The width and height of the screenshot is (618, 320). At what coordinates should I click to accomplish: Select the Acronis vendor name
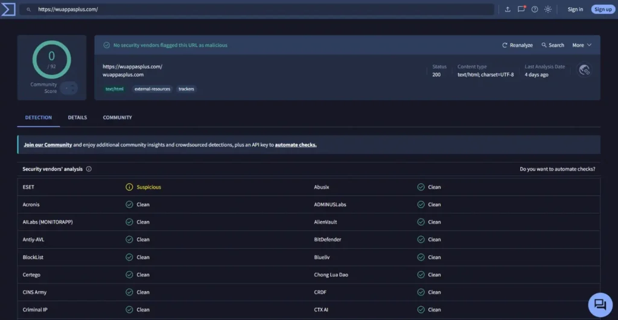(x=31, y=205)
